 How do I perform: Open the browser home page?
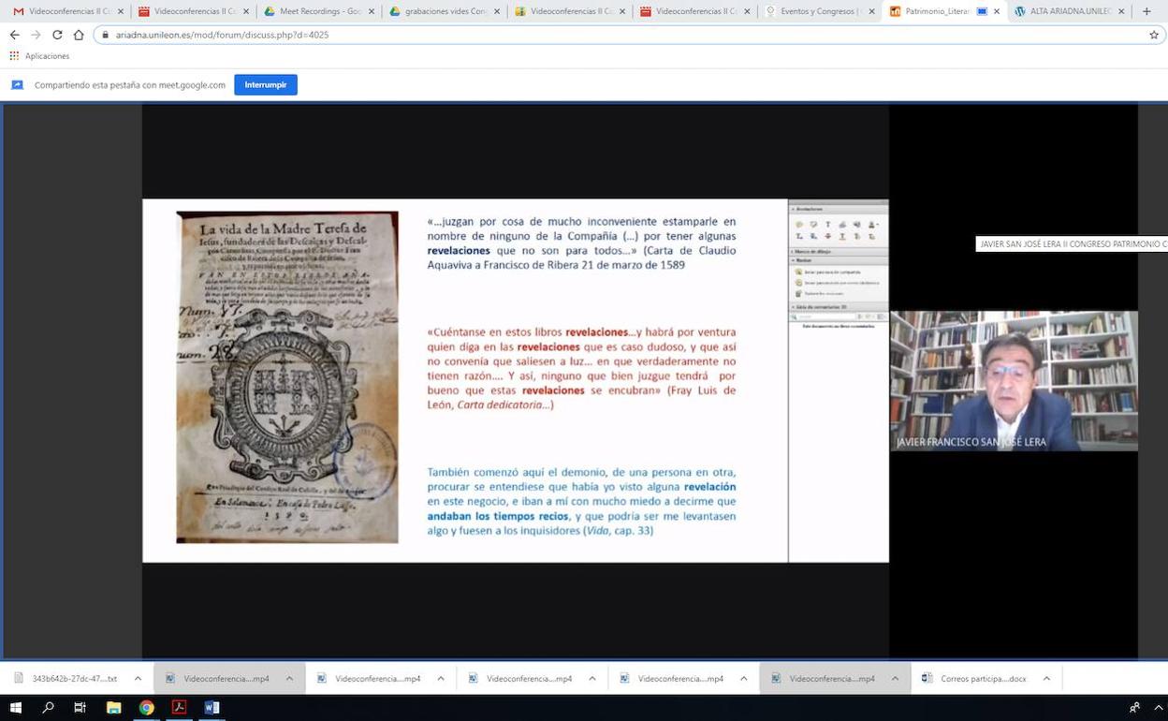click(x=79, y=35)
